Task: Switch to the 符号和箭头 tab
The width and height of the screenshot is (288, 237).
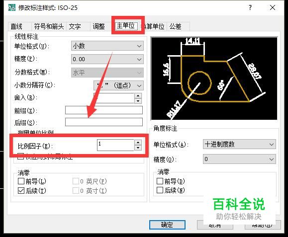Action: (49, 26)
